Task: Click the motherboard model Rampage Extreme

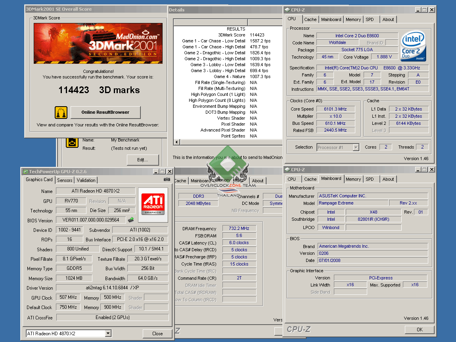Action: (353, 203)
